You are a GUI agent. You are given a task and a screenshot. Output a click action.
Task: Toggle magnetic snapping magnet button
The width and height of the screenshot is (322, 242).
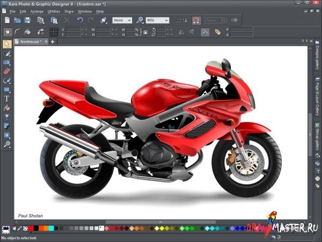[196, 20]
